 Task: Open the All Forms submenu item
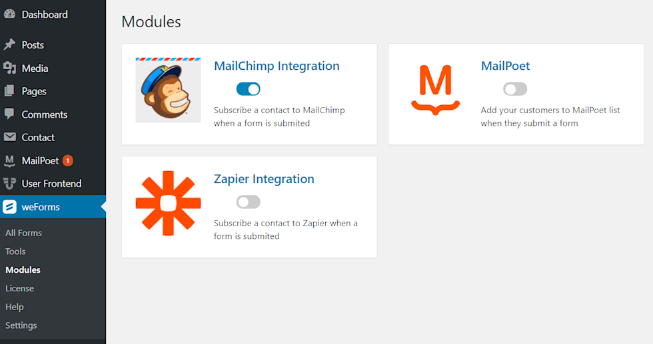click(23, 233)
